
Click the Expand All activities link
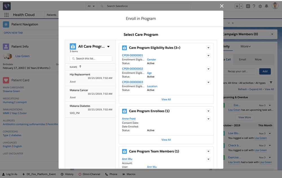(x=255, y=89)
